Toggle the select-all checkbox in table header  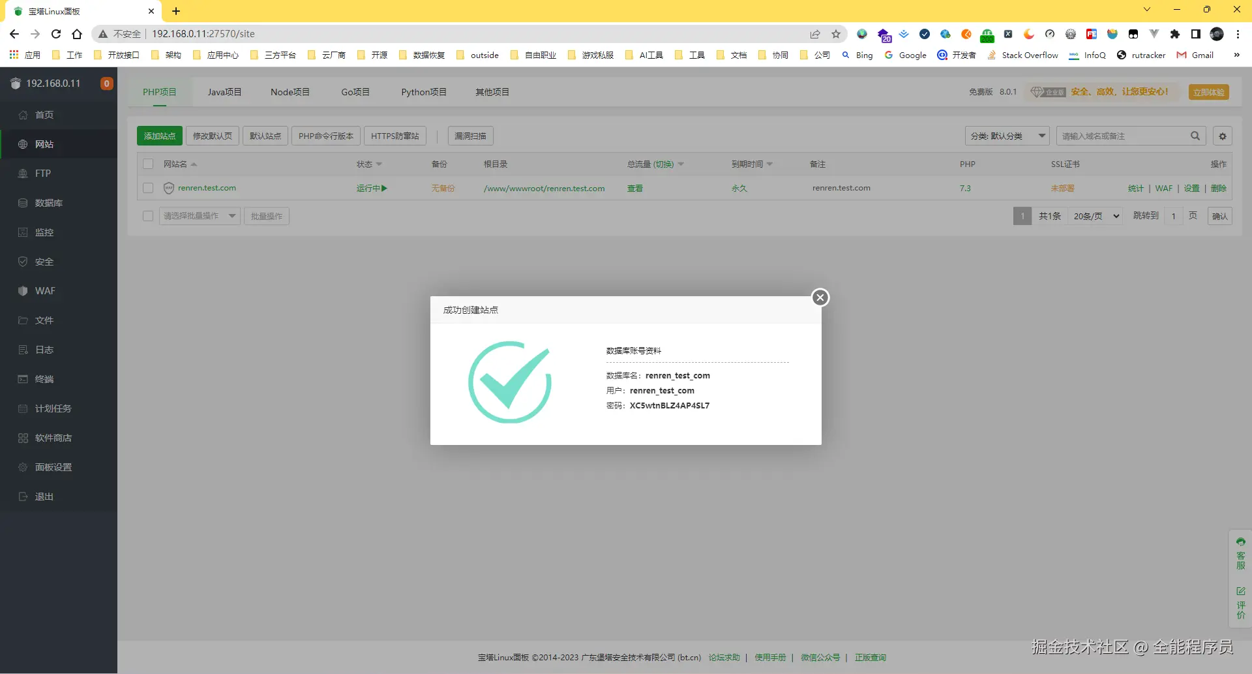(x=148, y=164)
